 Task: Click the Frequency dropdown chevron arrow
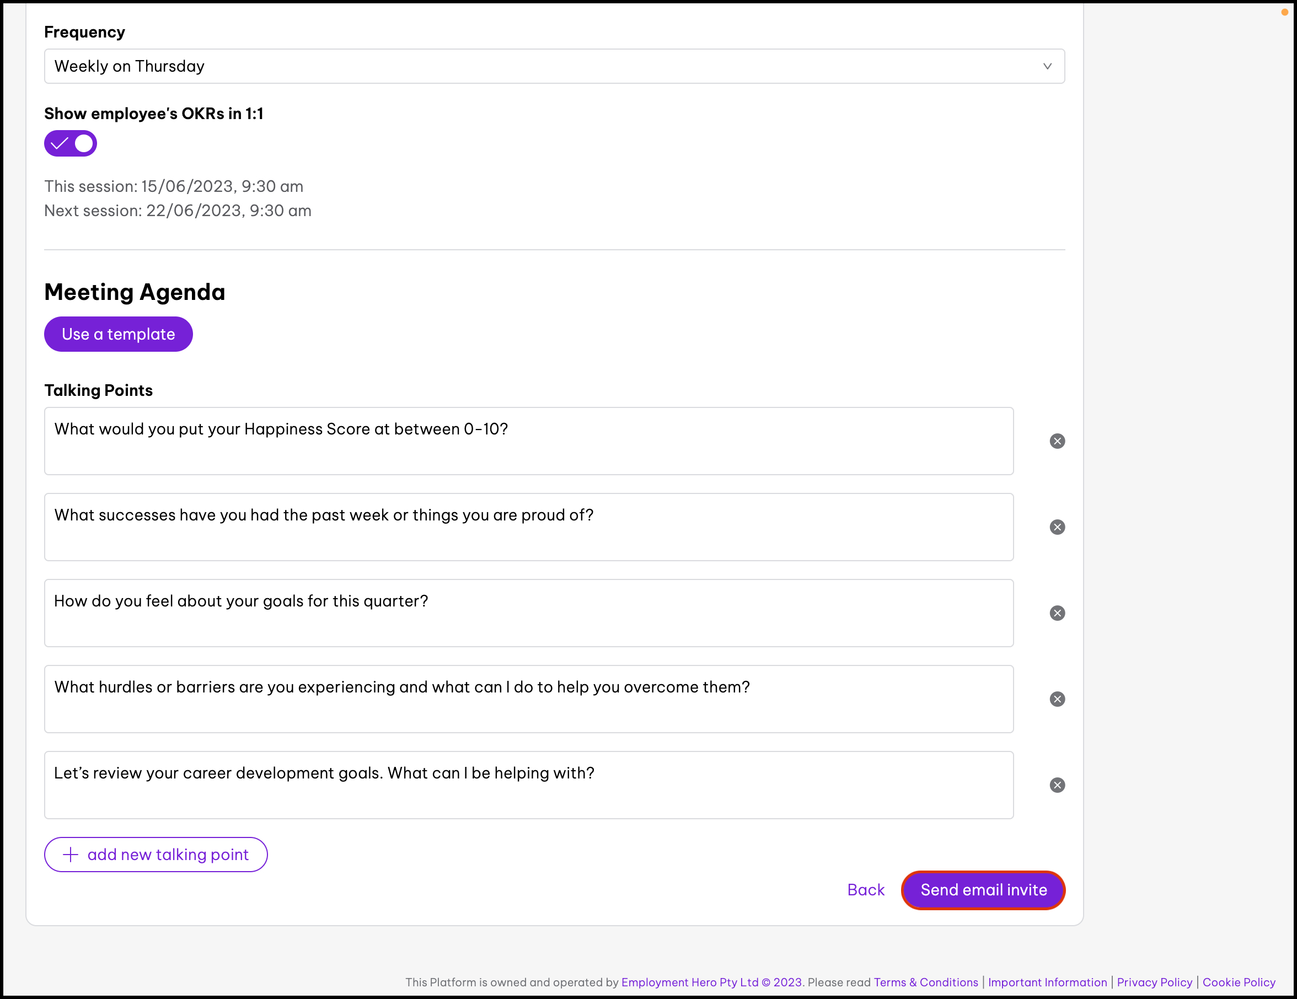point(1047,66)
